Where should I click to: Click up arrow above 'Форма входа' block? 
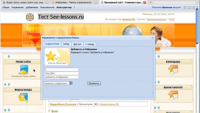click(x=5, y=84)
